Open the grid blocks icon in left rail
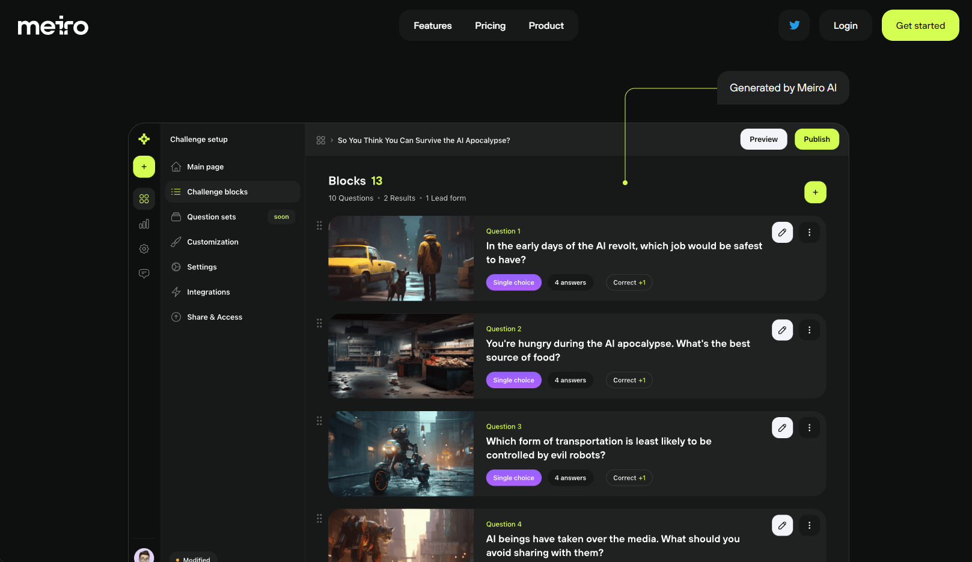The image size is (972, 562). (x=144, y=198)
